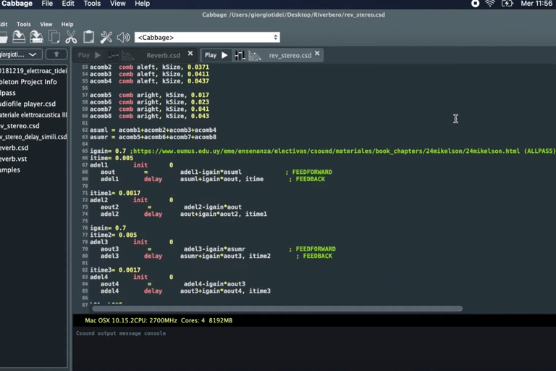The width and height of the screenshot is (556, 371).
Task: Show plugin GUI sliders icon for rev_stereo.csd
Action: point(240,55)
